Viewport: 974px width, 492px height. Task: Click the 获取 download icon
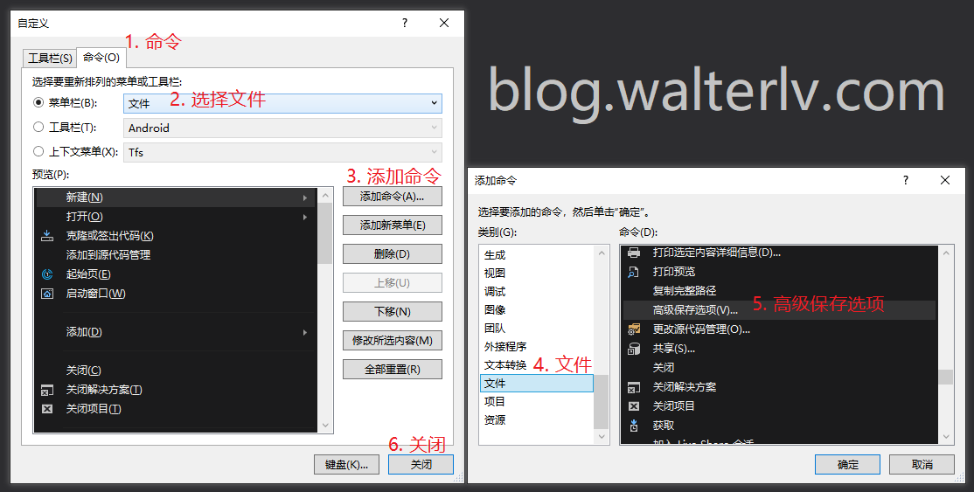click(x=634, y=426)
